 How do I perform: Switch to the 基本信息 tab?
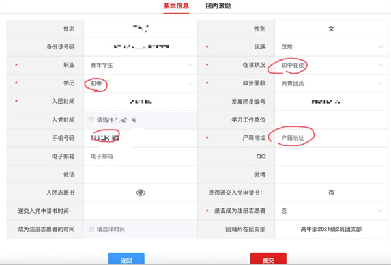click(176, 7)
